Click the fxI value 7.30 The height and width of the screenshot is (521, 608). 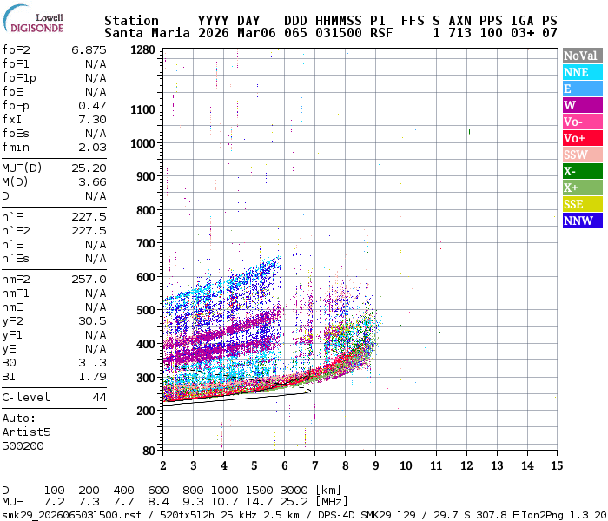[x=92, y=120]
